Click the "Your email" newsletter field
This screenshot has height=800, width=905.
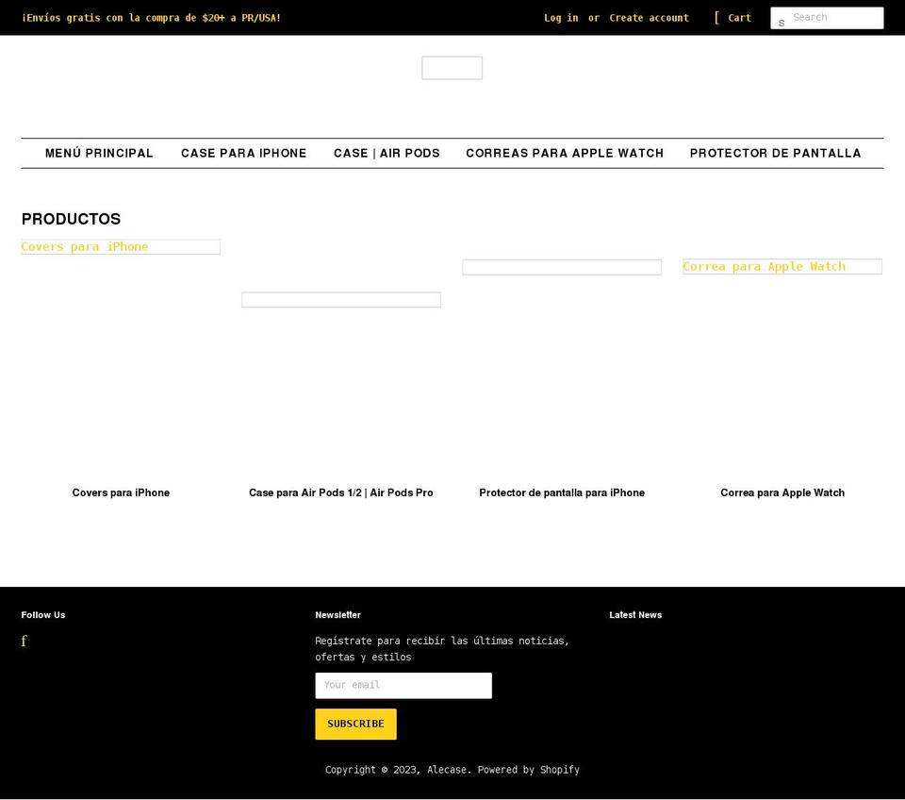click(403, 685)
